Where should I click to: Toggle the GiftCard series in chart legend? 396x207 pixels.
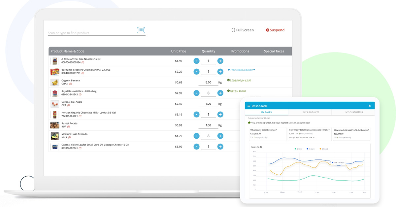(x=324, y=149)
